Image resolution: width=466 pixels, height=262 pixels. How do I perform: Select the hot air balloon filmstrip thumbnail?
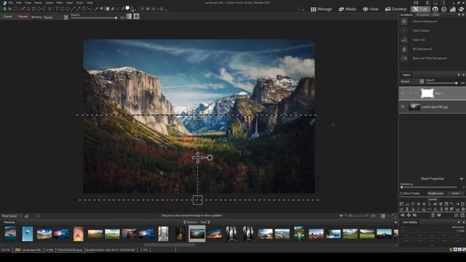(28, 234)
